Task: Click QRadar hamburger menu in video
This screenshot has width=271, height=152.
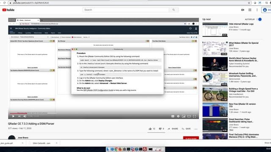Action: 11,28
